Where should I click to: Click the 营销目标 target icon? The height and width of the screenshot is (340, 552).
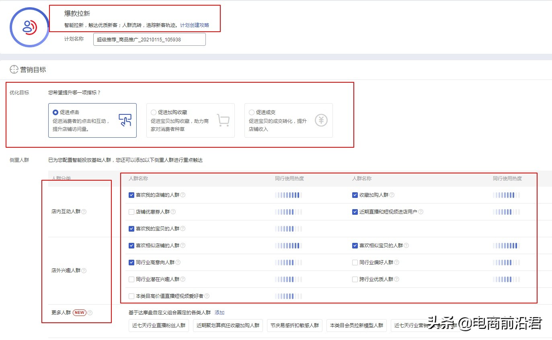(x=13, y=69)
